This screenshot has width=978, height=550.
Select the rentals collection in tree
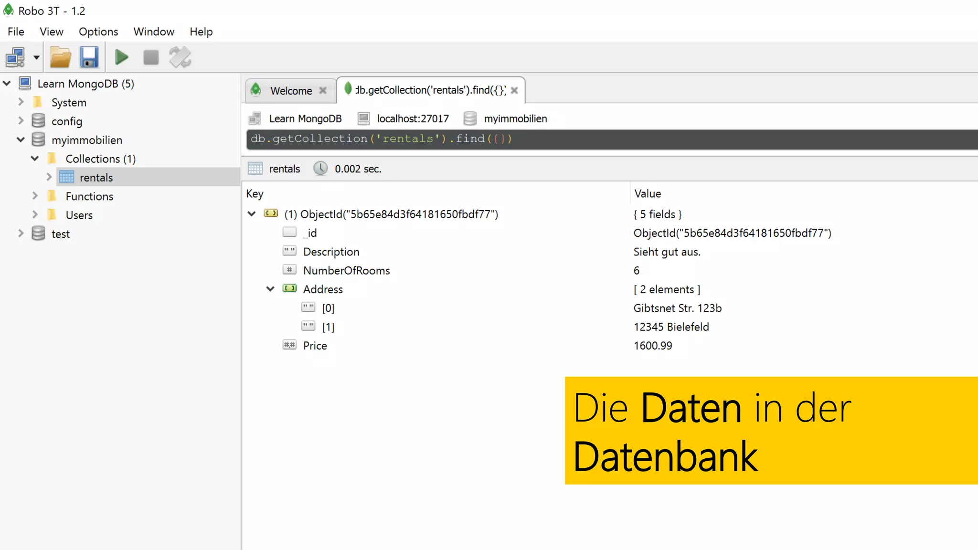coord(96,178)
